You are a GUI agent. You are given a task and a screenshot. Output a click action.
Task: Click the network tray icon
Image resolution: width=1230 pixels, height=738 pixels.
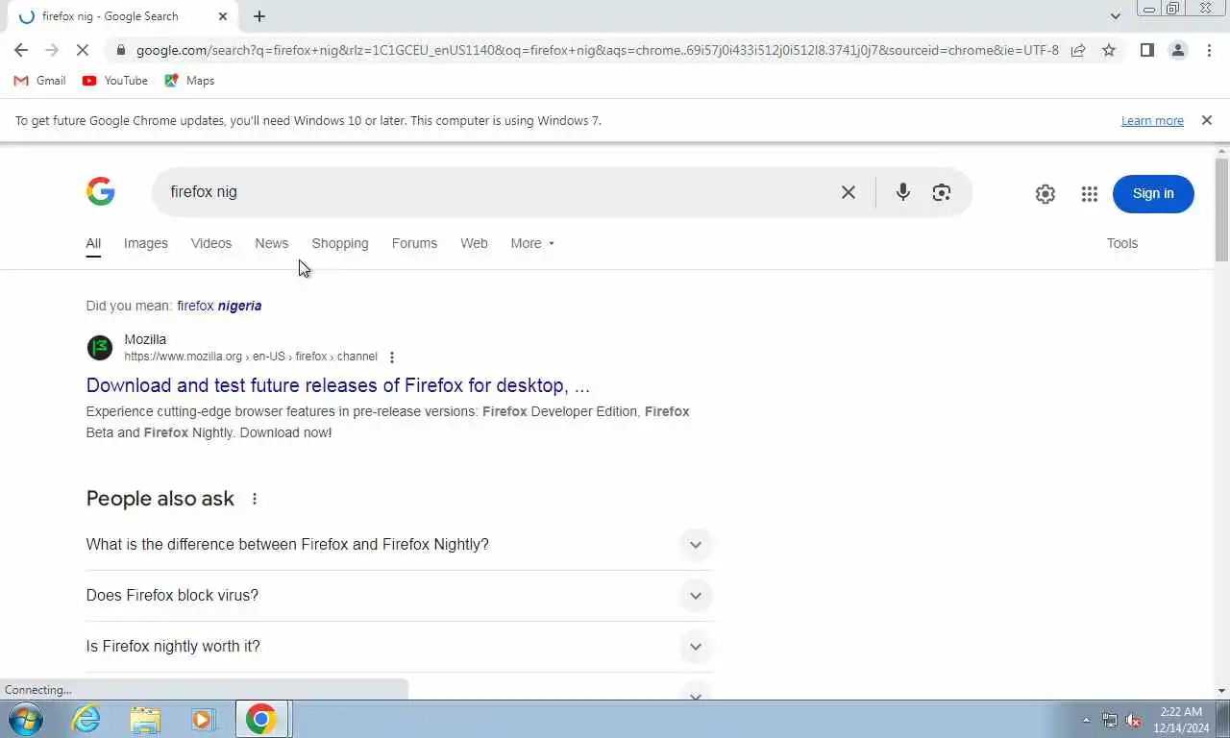(x=1110, y=720)
